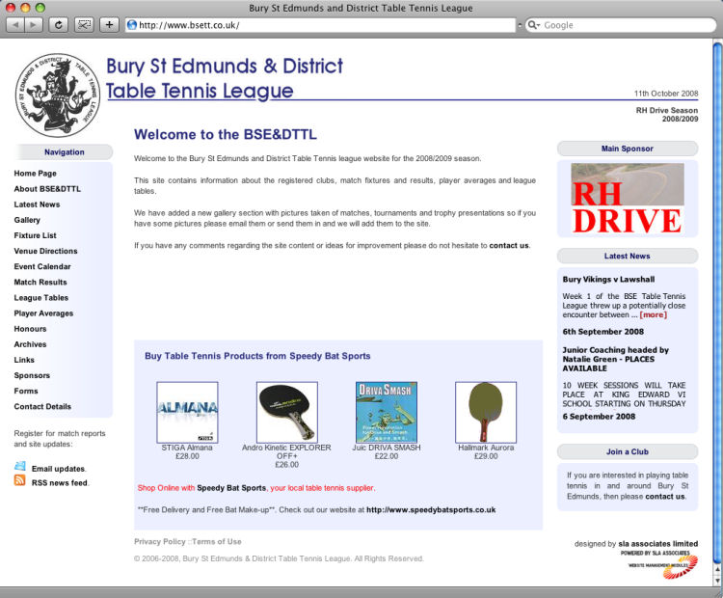This screenshot has height=598, width=723.
Task: Click the orange RSS feed icon
Action: point(20,480)
